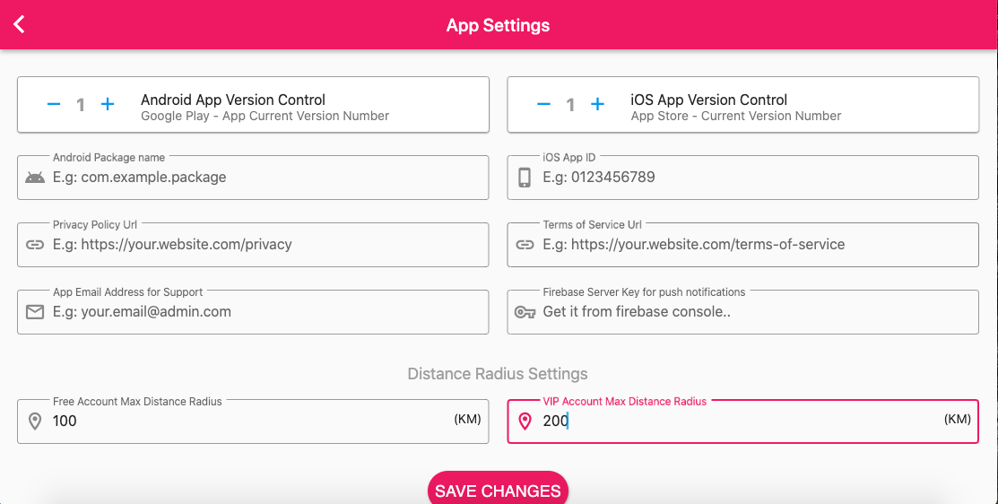The height and width of the screenshot is (504, 998).
Task: Click the link icon in Terms of Service field
Action: click(525, 245)
